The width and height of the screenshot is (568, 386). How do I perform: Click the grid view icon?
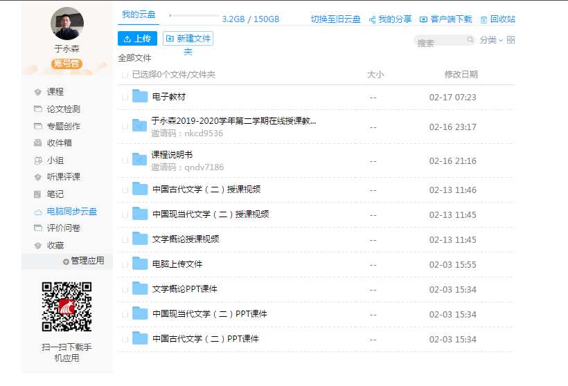[511, 40]
